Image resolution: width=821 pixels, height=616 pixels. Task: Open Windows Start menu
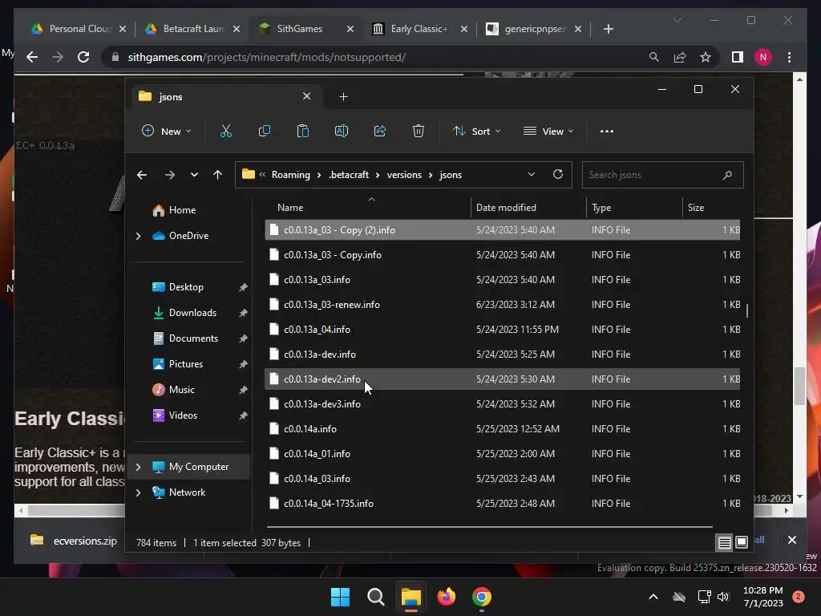pyautogui.click(x=340, y=597)
